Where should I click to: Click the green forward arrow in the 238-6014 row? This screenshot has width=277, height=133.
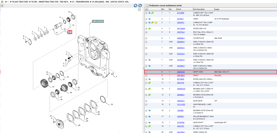152,23
